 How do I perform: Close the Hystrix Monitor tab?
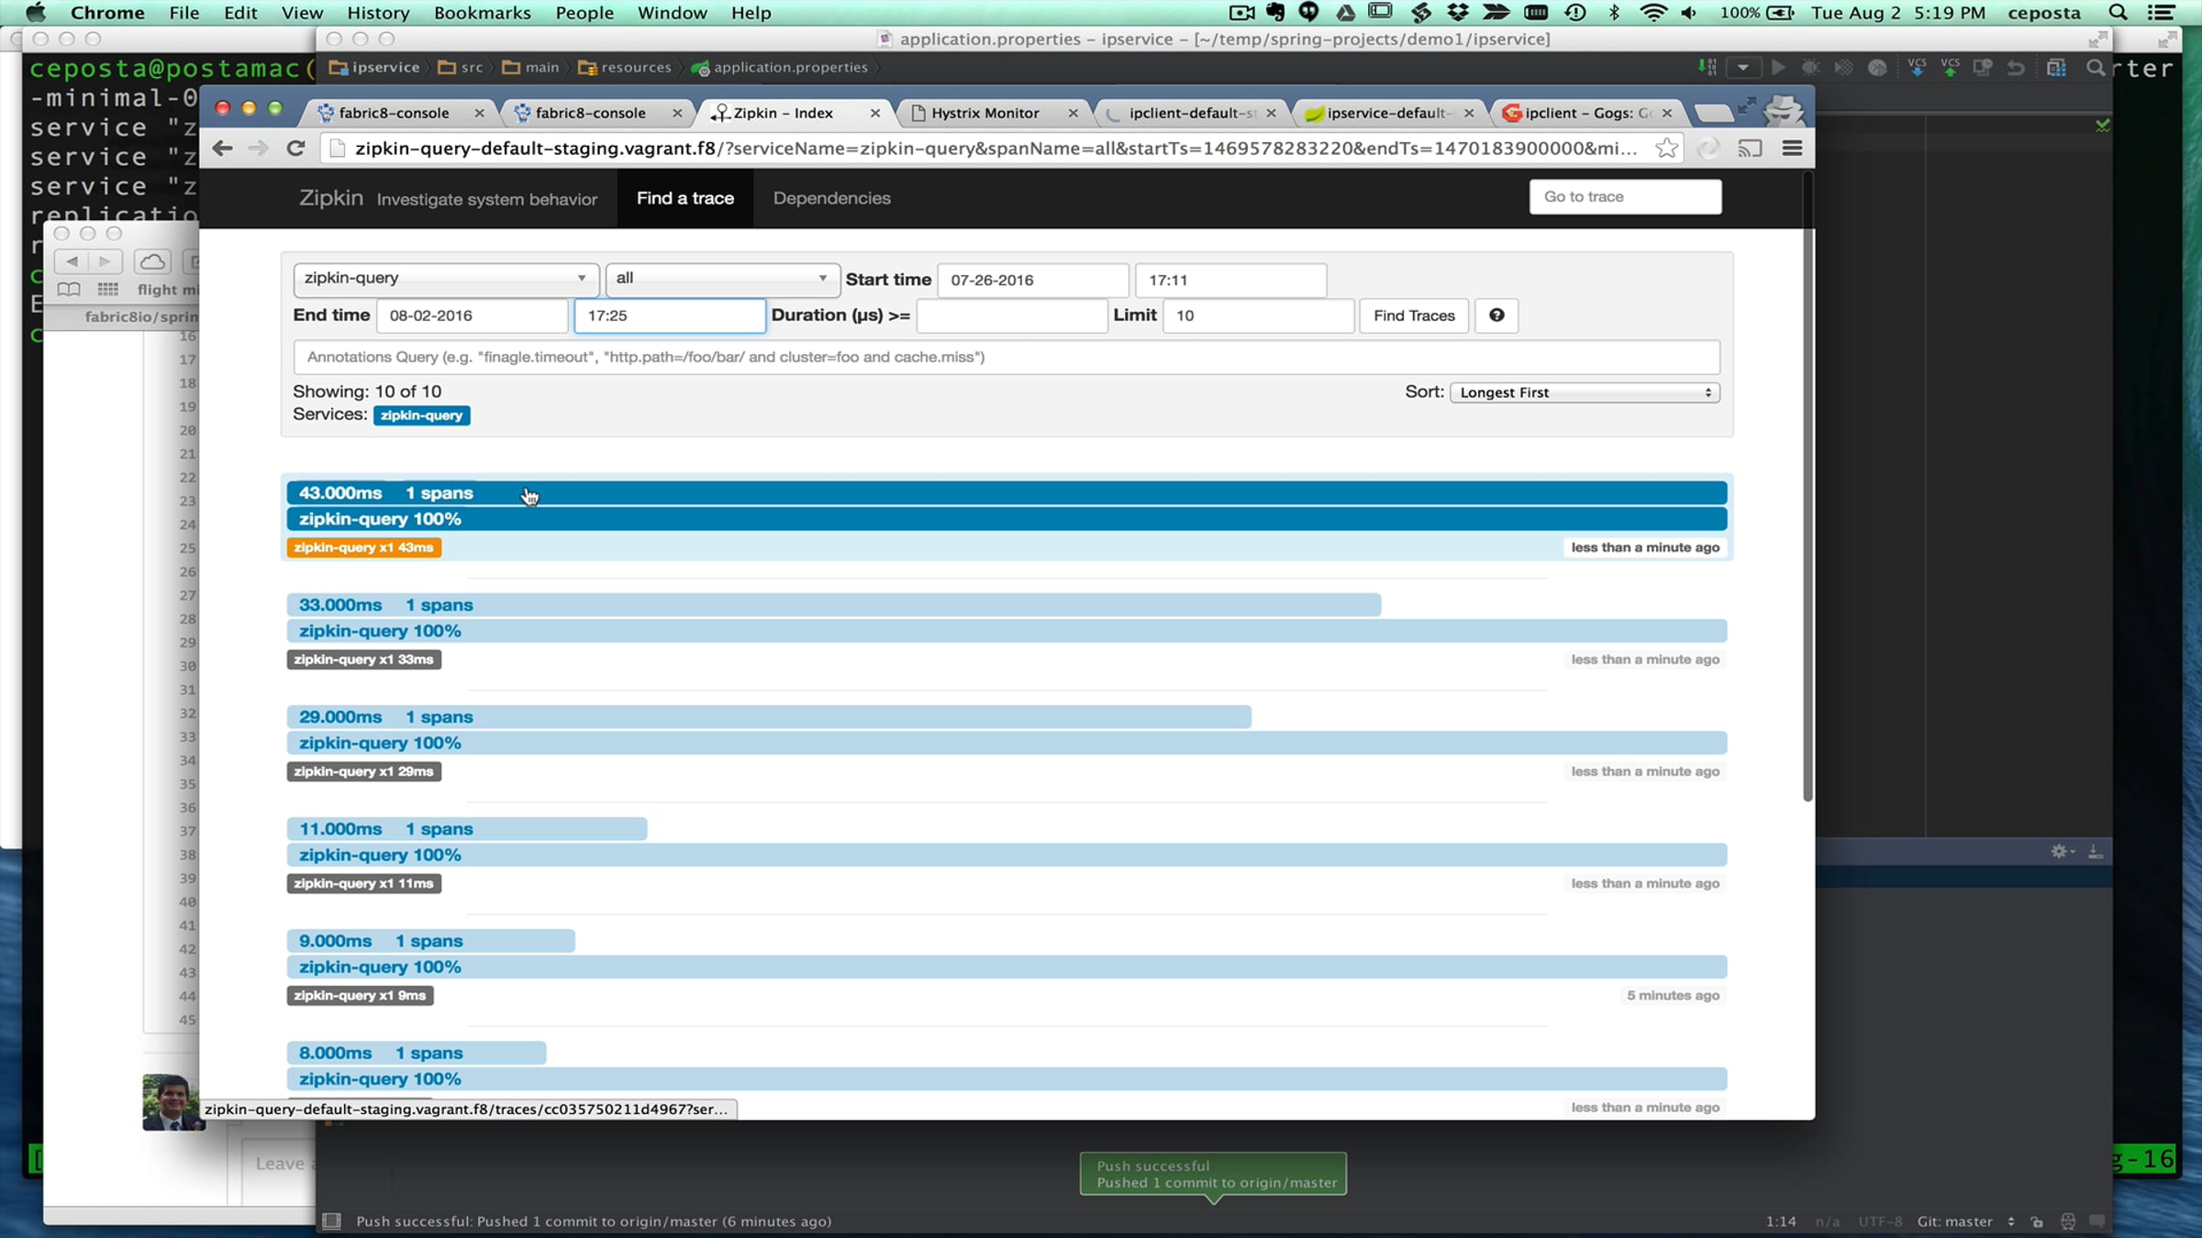[x=1073, y=113]
